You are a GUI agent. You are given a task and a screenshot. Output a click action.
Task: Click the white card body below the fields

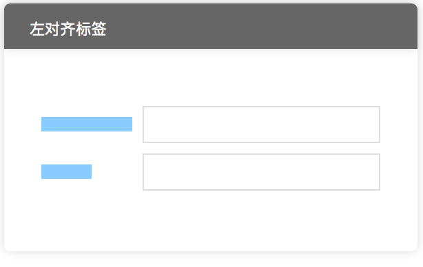tap(211, 220)
